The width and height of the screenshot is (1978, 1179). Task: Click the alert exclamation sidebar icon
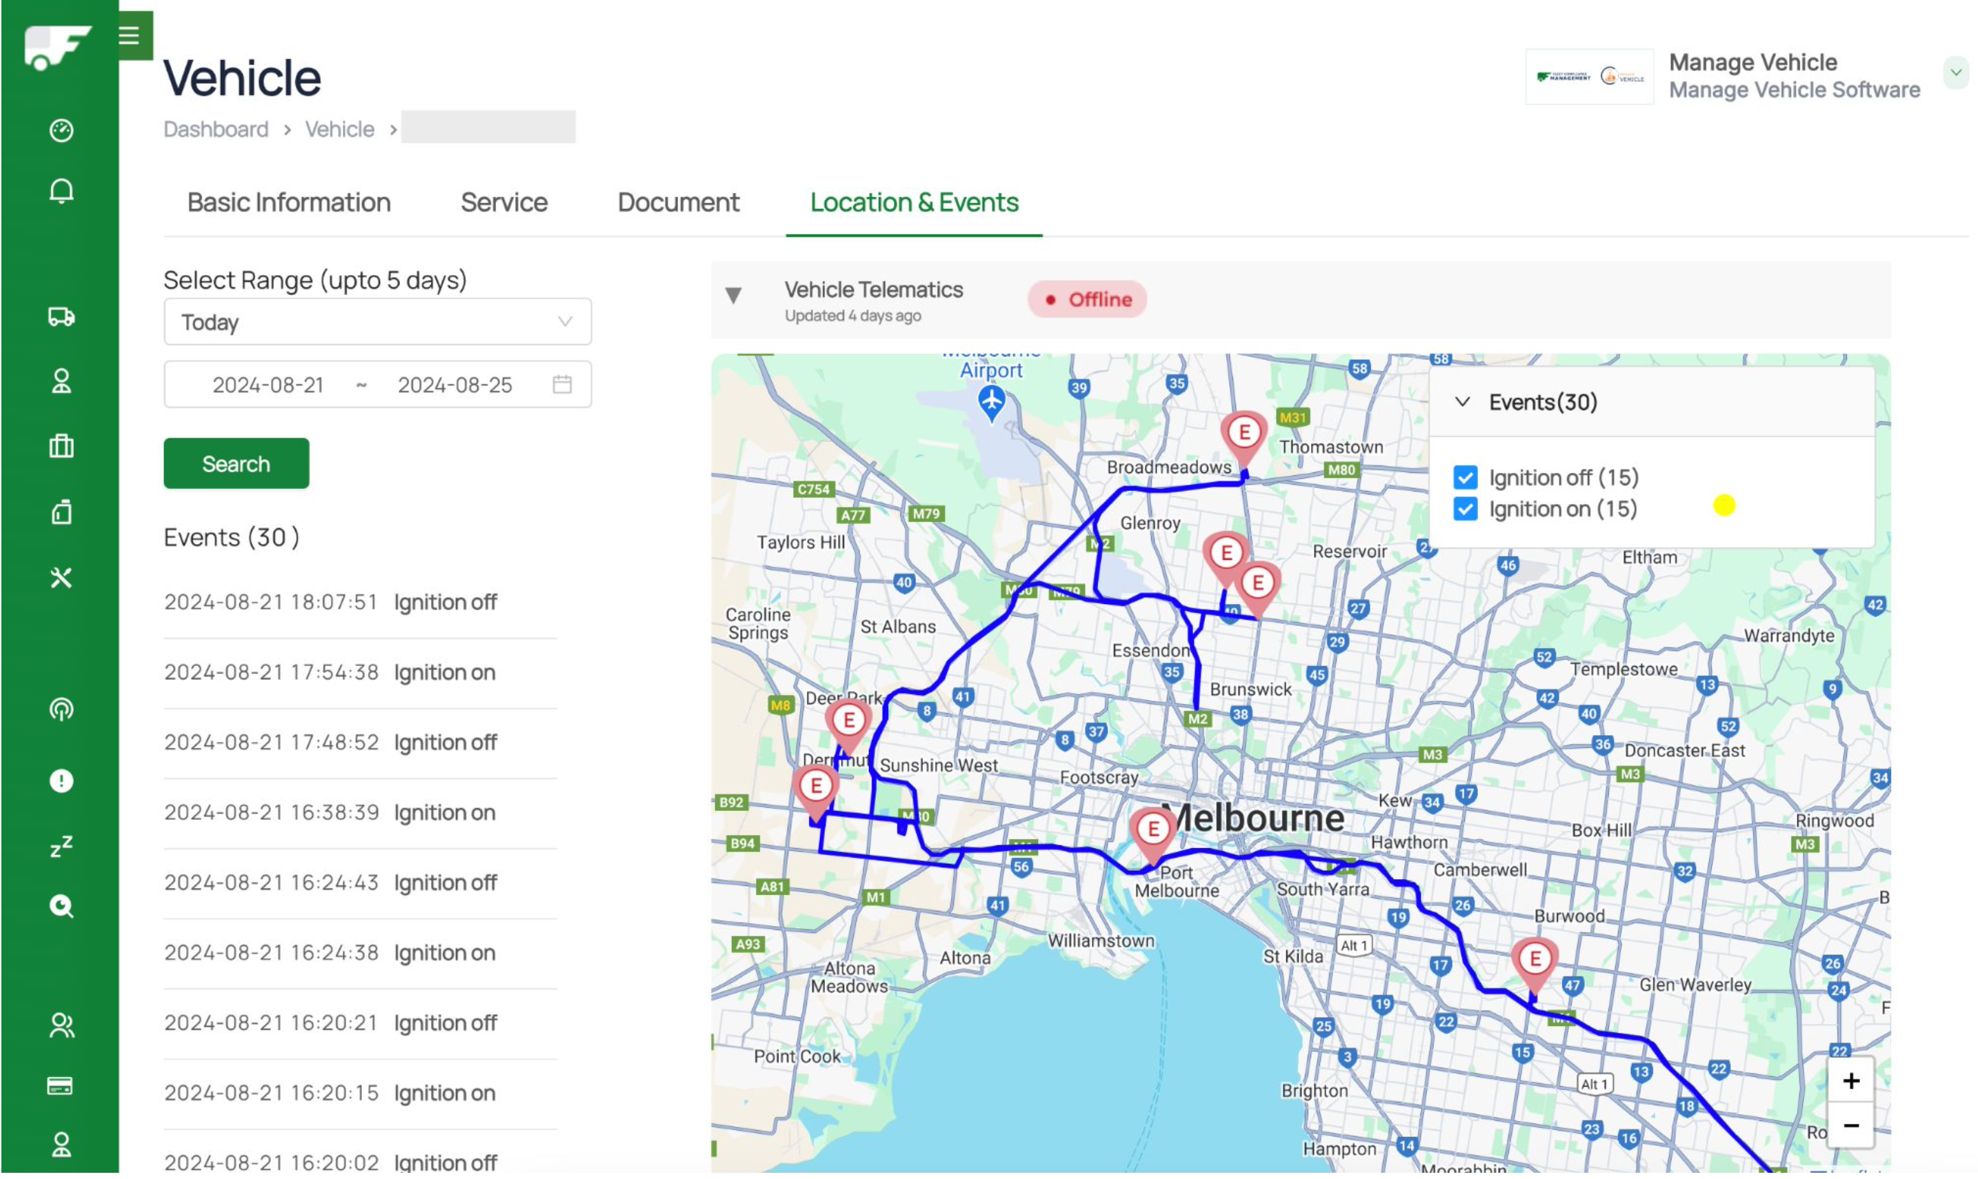pyautogui.click(x=61, y=782)
